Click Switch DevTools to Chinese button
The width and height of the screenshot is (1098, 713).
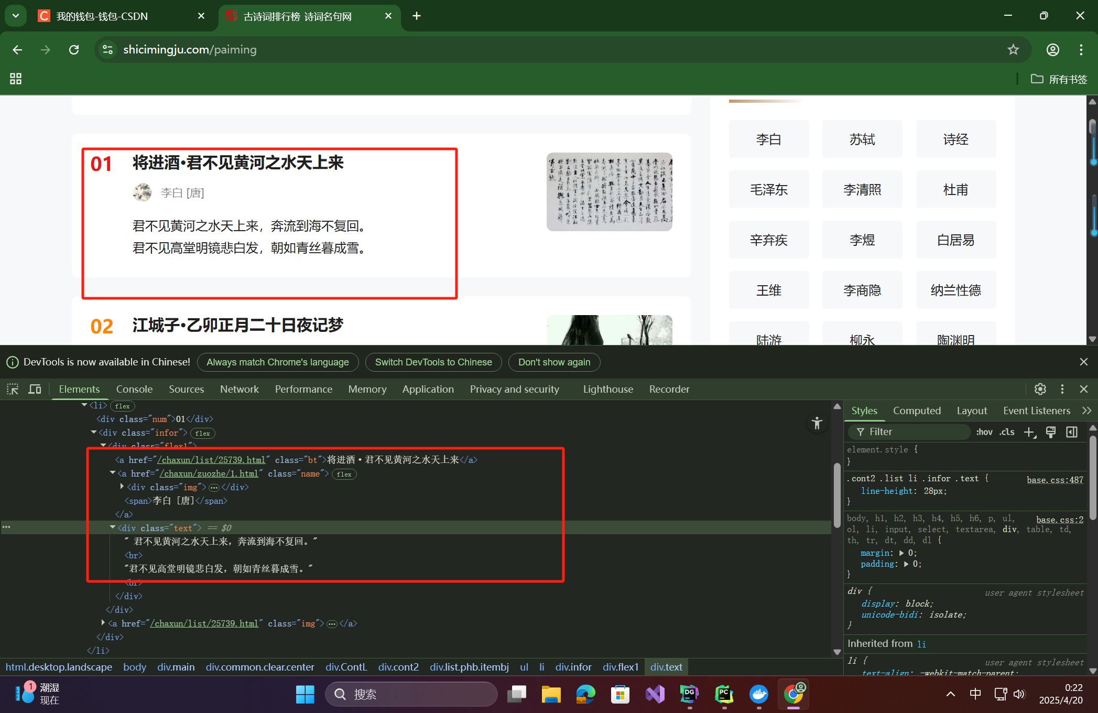(x=433, y=362)
